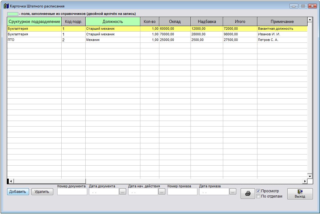
Task: Select Старший механик in the Иванов row
Action: point(113,34)
